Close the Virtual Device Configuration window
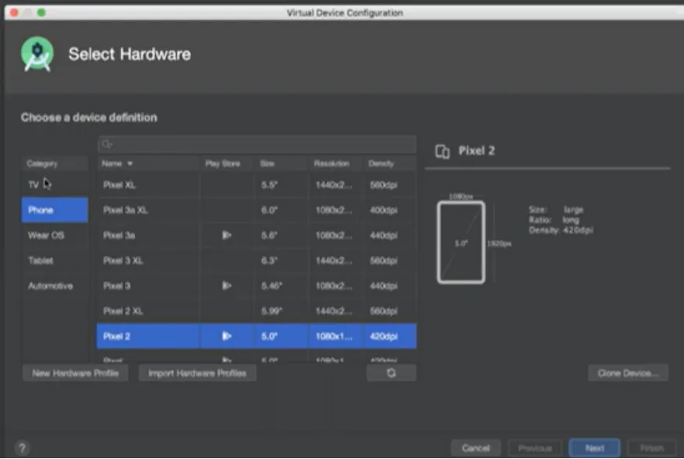The image size is (684, 459). (x=14, y=12)
